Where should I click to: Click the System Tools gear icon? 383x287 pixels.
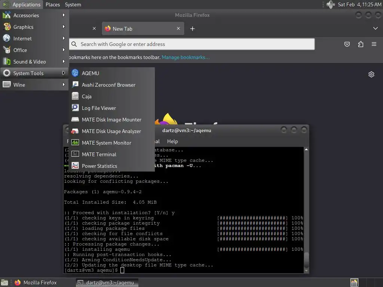click(7, 73)
